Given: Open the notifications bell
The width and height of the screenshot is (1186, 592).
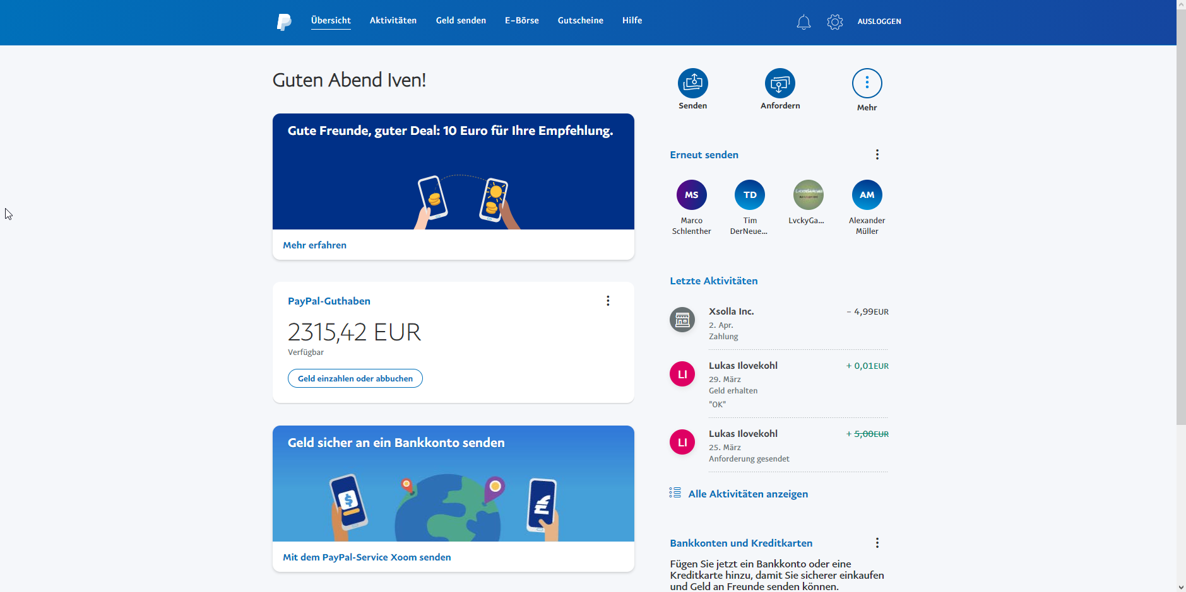Looking at the screenshot, I should (803, 22).
